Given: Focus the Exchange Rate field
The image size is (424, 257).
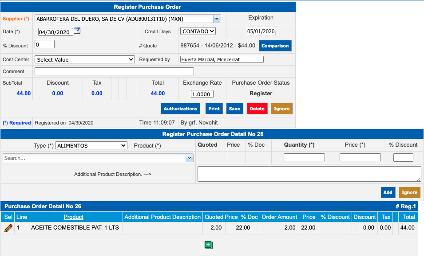Looking at the screenshot, I should click(x=202, y=94).
